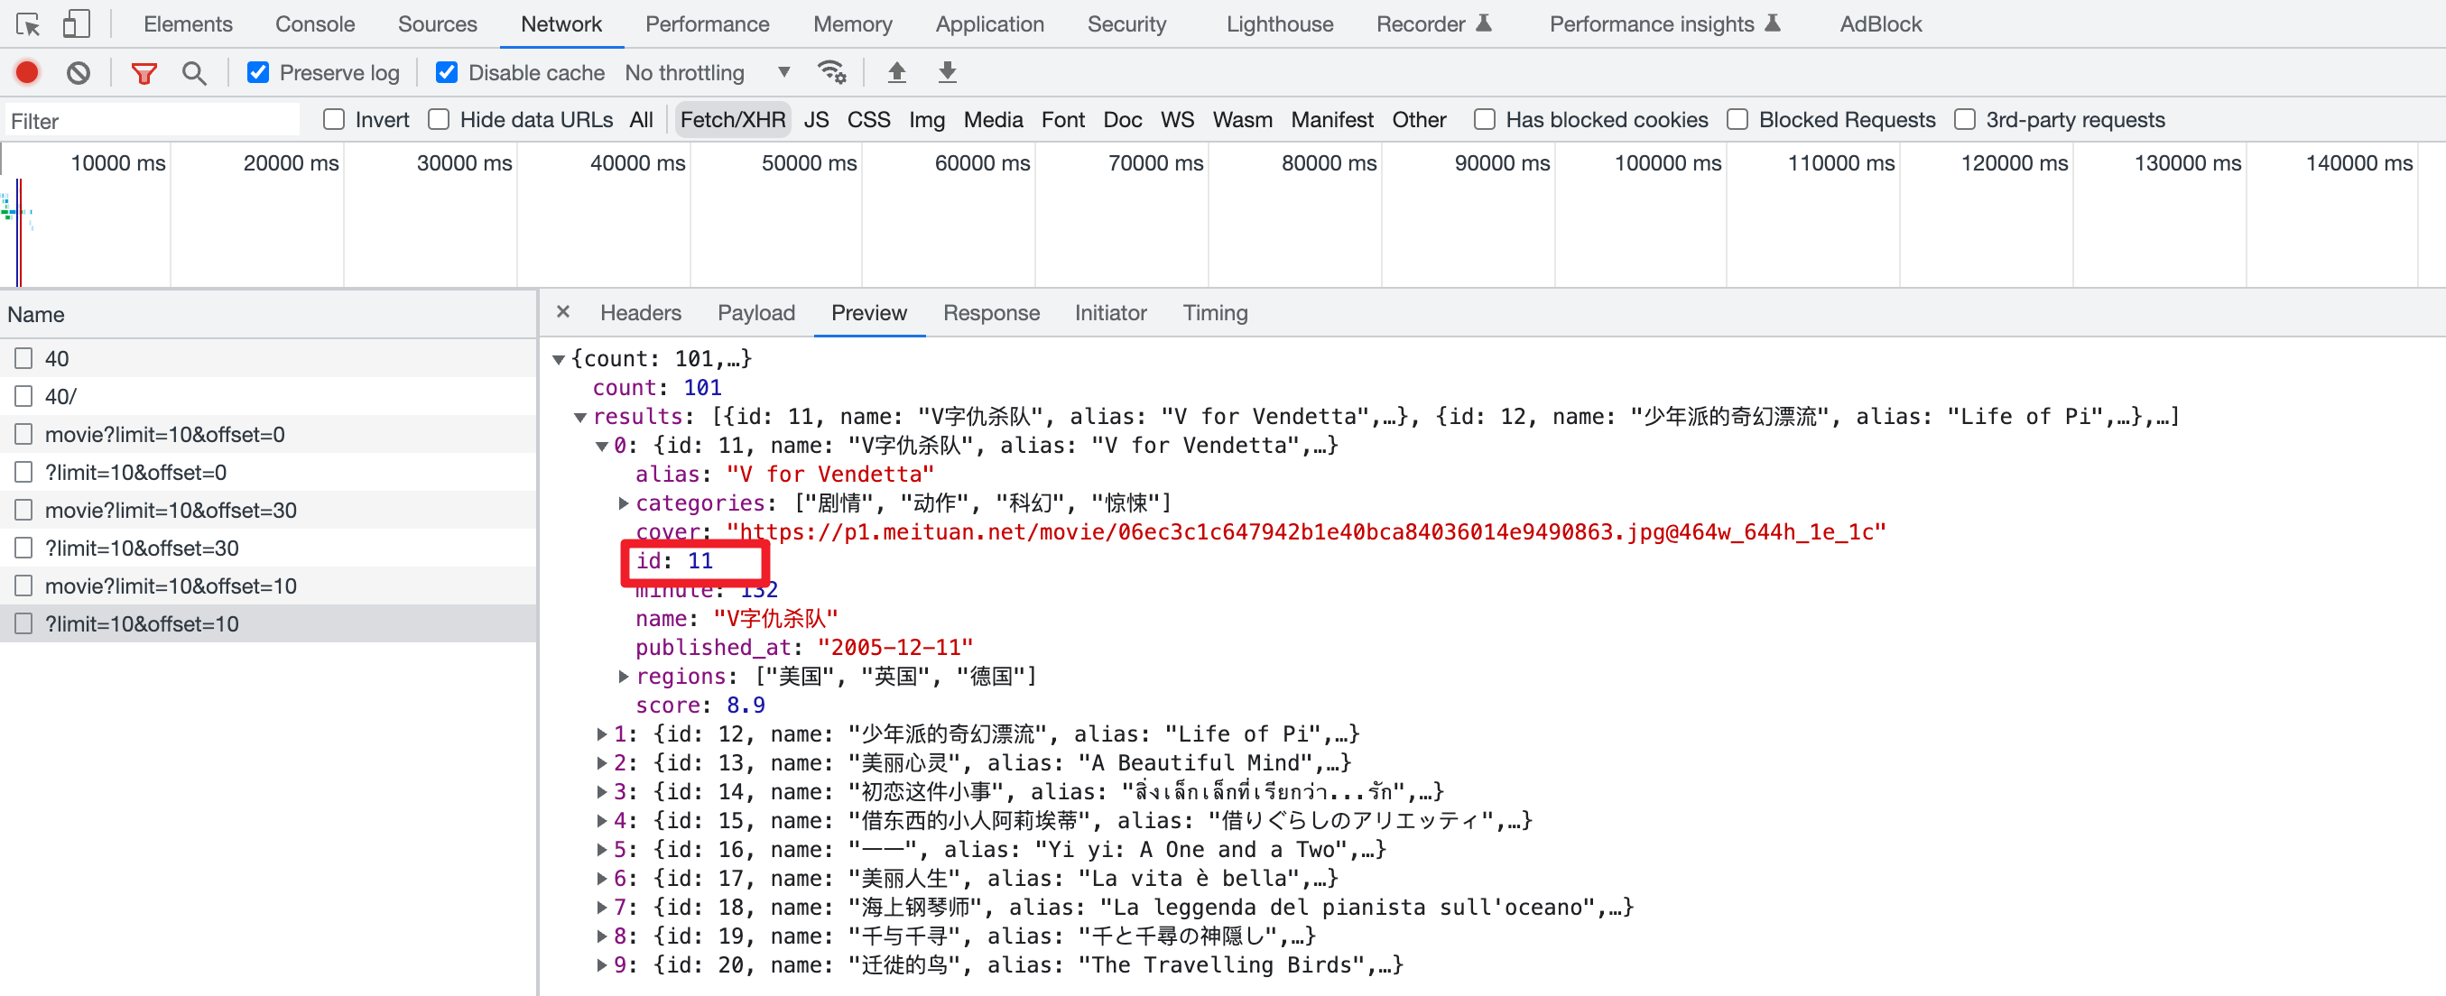Image resolution: width=2446 pixels, height=996 pixels.
Task: Switch to the Response tab
Action: click(x=991, y=312)
